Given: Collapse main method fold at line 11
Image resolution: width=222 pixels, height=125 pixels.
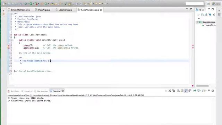Looking at the screenshot, I should tap(12, 40).
